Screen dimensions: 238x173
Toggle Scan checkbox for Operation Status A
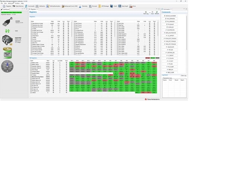click(x=66, y=66)
